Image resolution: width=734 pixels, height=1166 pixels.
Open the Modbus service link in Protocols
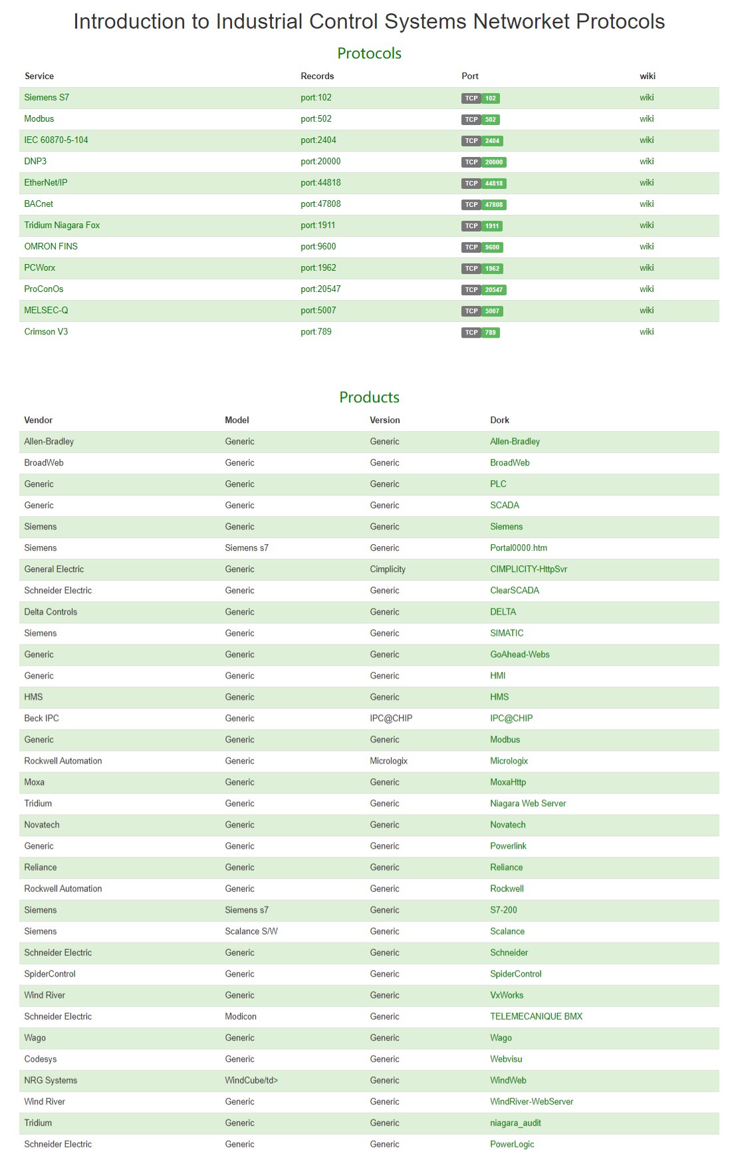(39, 119)
